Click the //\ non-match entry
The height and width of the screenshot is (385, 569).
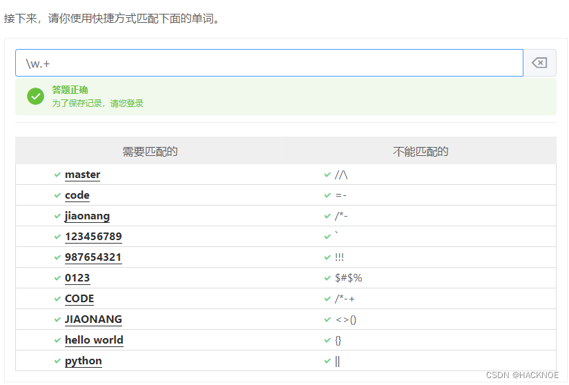(341, 175)
